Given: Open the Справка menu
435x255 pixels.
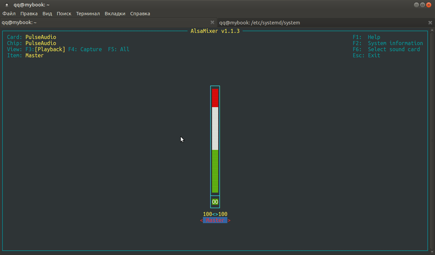Looking at the screenshot, I should coord(140,14).
